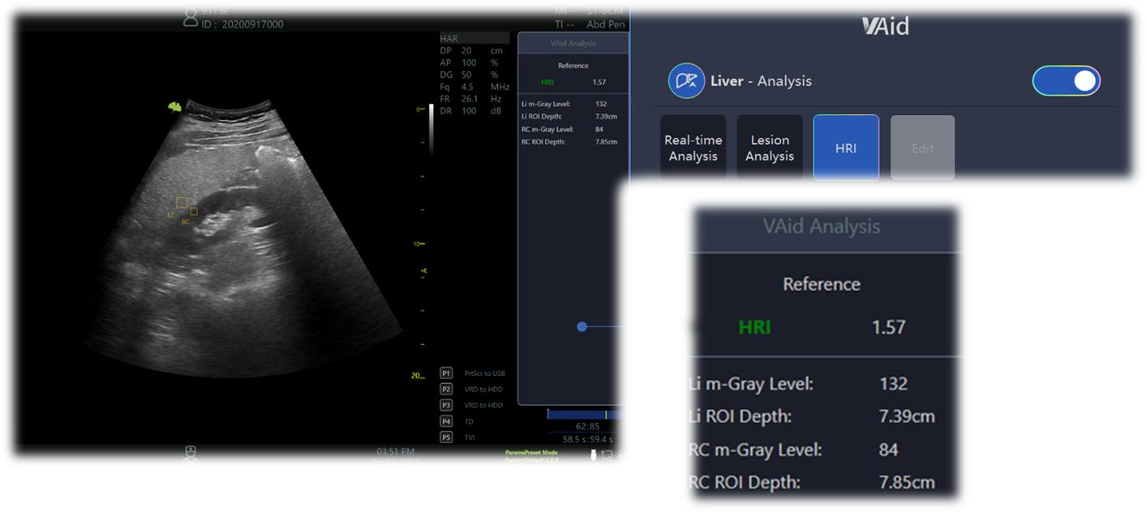This screenshot has height=512, width=1146.
Task: Click the enlarged 7.39cm Li ROI depth
Action: tap(907, 416)
